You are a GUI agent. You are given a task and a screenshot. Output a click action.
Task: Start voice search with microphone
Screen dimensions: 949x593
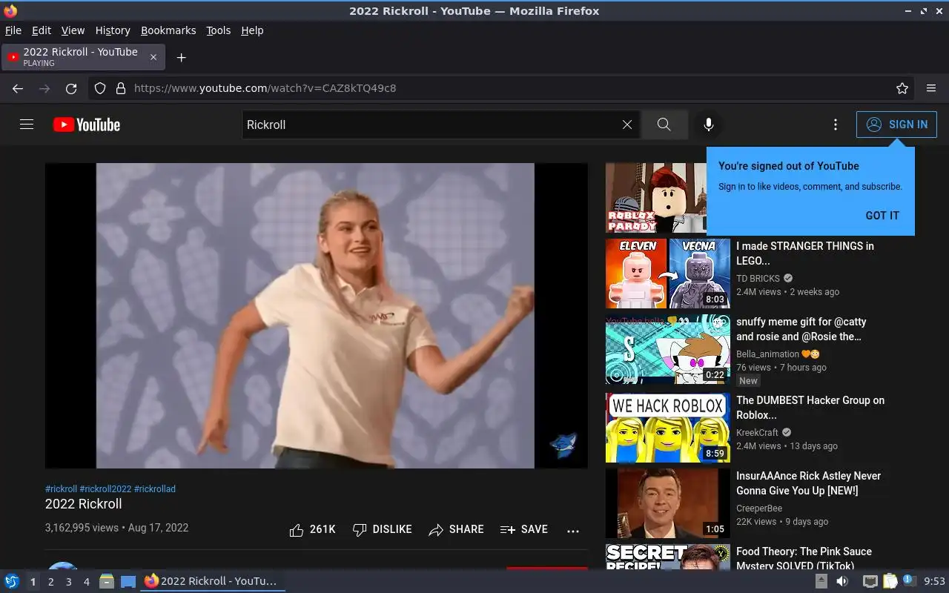(709, 125)
